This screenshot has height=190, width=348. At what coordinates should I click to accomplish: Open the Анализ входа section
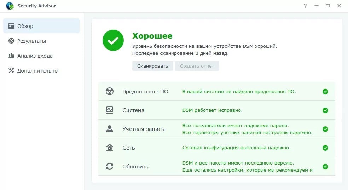(35, 56)
